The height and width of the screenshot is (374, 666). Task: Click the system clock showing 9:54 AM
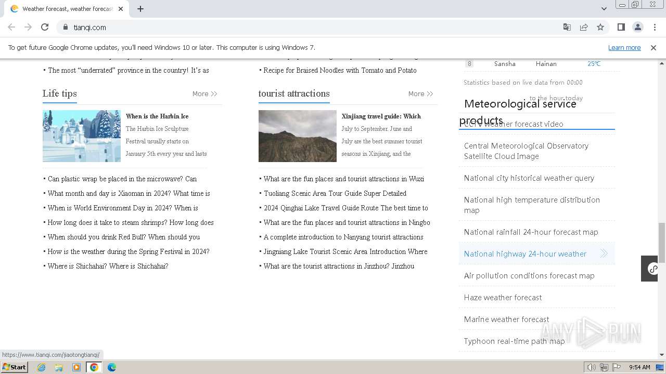(639, 367)
